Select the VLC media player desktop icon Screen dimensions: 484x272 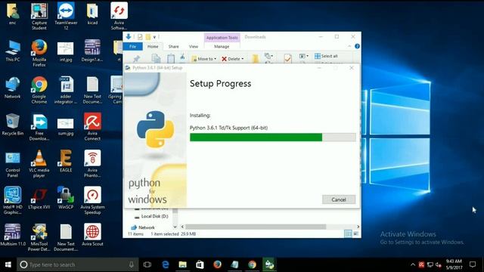(x=39, y=164)
